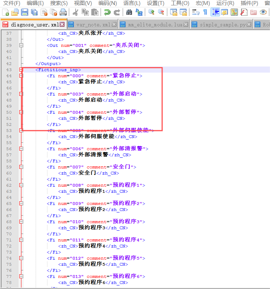Image resolution: width=270 pixels, height=289 pixels.
Task: Collapse the Fi num="007" fold on line 59
Action: (21, 167)
